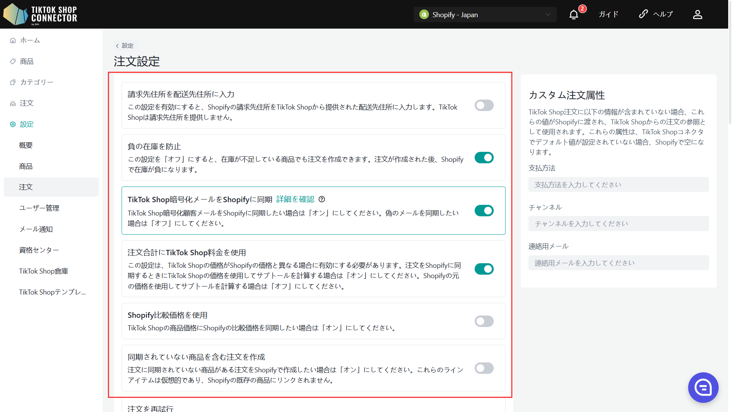Click the 同期されていない商品を含む注文を作成 title
The height and width of the screenshot is (412, 732).
196,357
